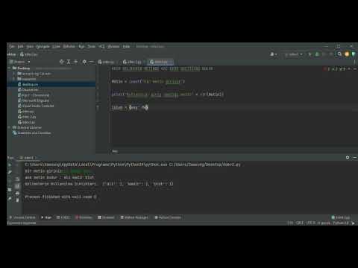The height and width of the screenshot is (268, 358).
Task: Open Project panel gear options
Action: pyautogui.click(x=84, y=62)
